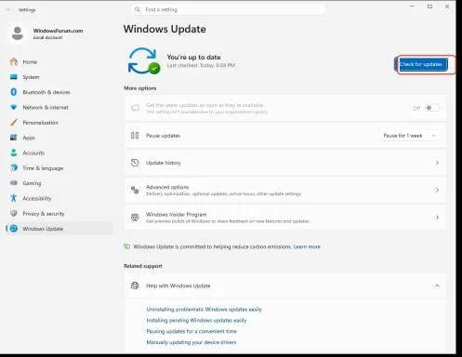Click the Pause updates pause icon
Screen dimensions: 462x357
135,136
